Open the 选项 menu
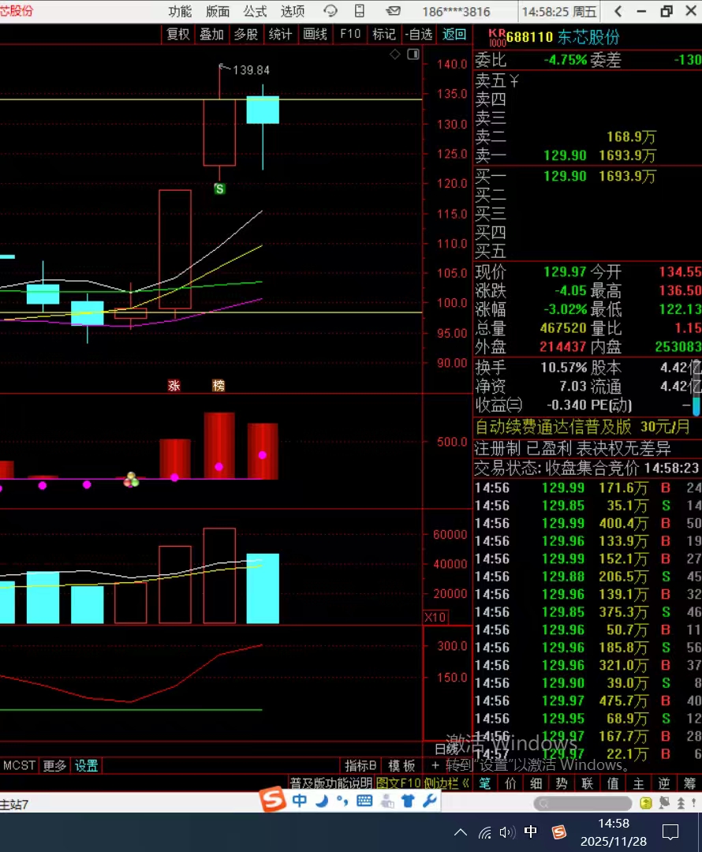This screenshot has width=702, height=852. [293, 11]
